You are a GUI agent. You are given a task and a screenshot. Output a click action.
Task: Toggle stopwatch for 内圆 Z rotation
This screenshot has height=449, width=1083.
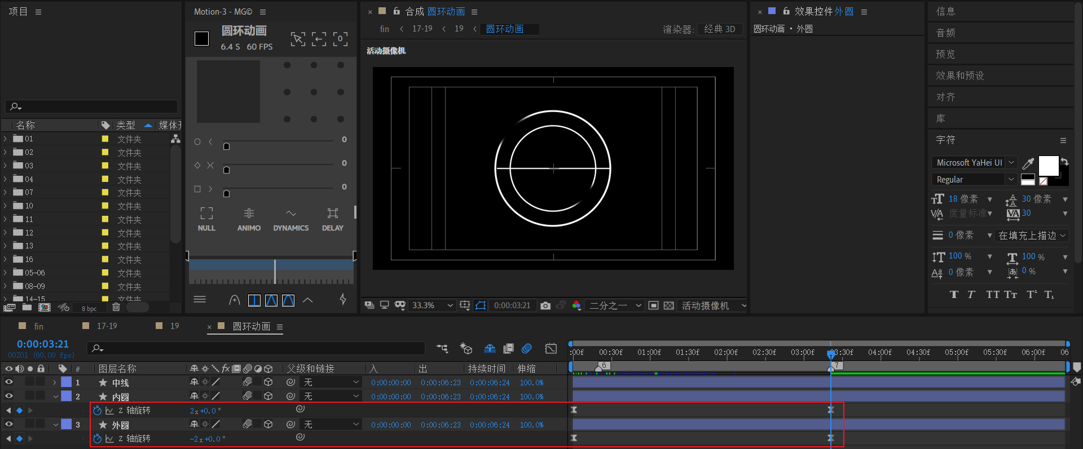coord(97,410)
